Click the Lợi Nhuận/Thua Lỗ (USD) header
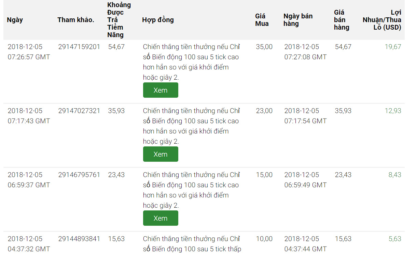 (382, 20)
